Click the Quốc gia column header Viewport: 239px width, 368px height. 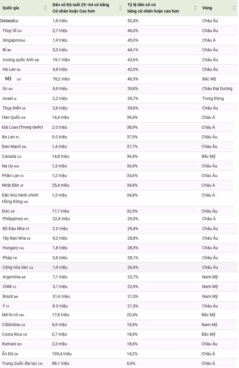click(x=11, y=8)
